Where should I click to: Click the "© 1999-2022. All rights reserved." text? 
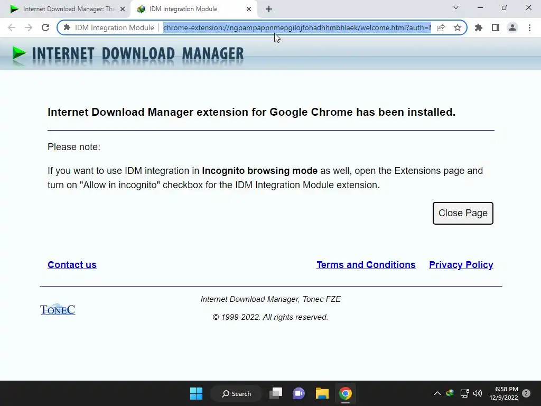pyautogui.click(x=270, y=317)
